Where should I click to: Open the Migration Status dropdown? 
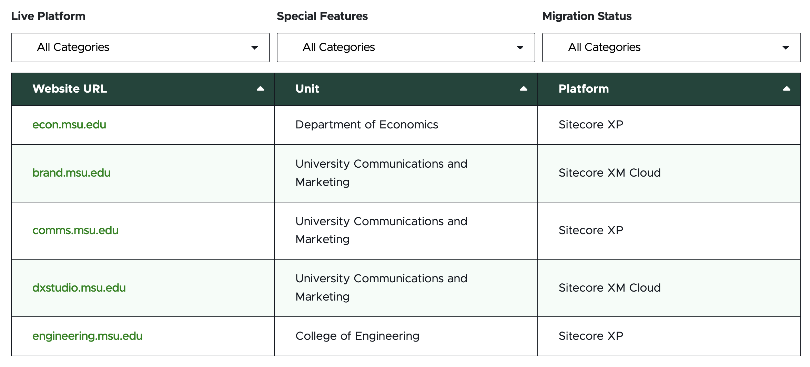click(x=671, y=48)
